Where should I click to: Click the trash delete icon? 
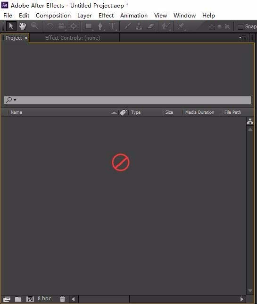[62, 299]
